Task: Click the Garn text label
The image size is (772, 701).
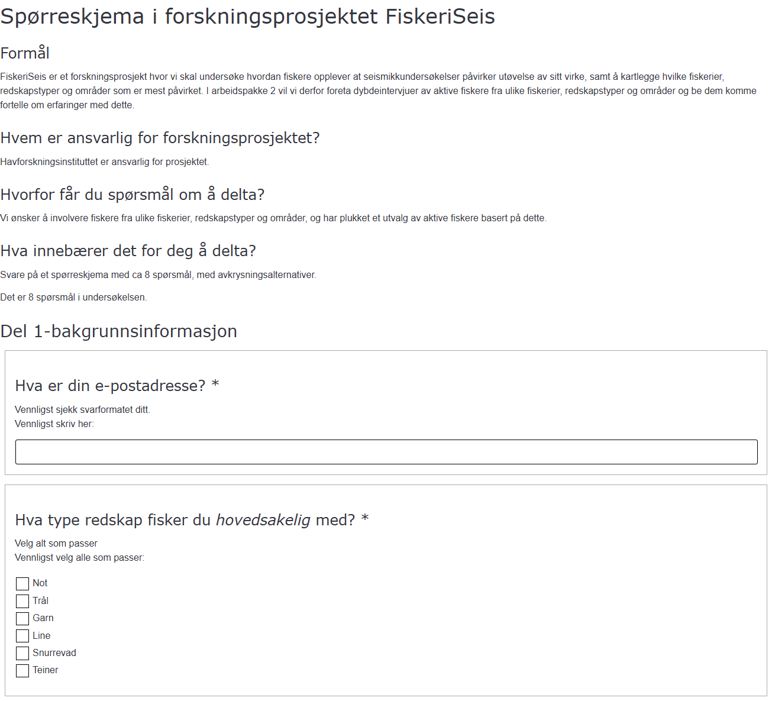Action: [43, 618]
